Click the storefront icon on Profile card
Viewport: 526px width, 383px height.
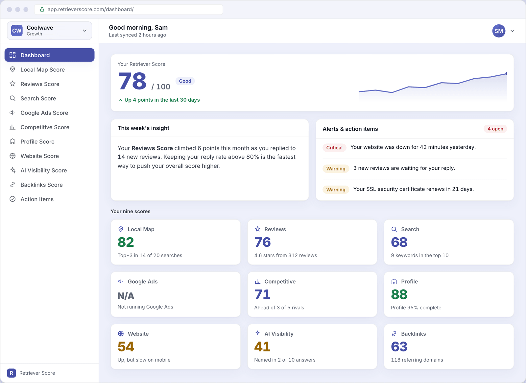pos(394,281)
